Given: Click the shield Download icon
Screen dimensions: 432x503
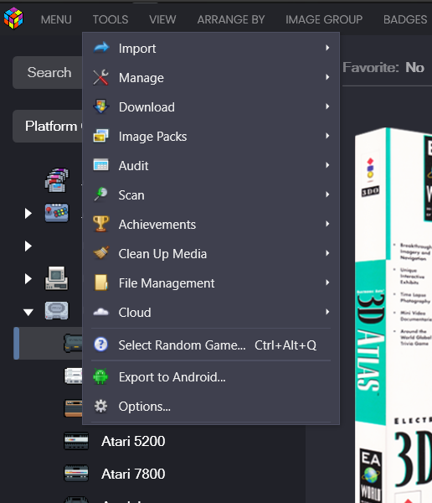Looking at the screenshot, I should [101, 106].
